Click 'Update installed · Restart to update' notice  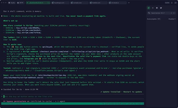(121, 92)
